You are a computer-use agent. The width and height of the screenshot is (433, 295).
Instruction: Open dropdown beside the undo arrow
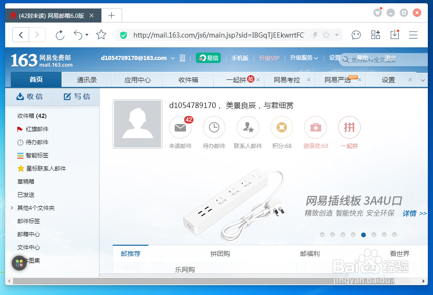pyautogui.click(x=87, y=35)
